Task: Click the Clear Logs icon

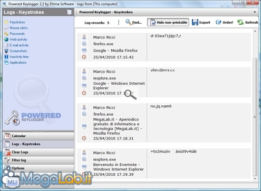Action: coord(7,152)
